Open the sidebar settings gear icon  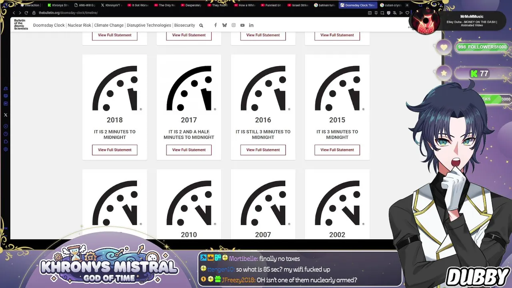[6, 149]
